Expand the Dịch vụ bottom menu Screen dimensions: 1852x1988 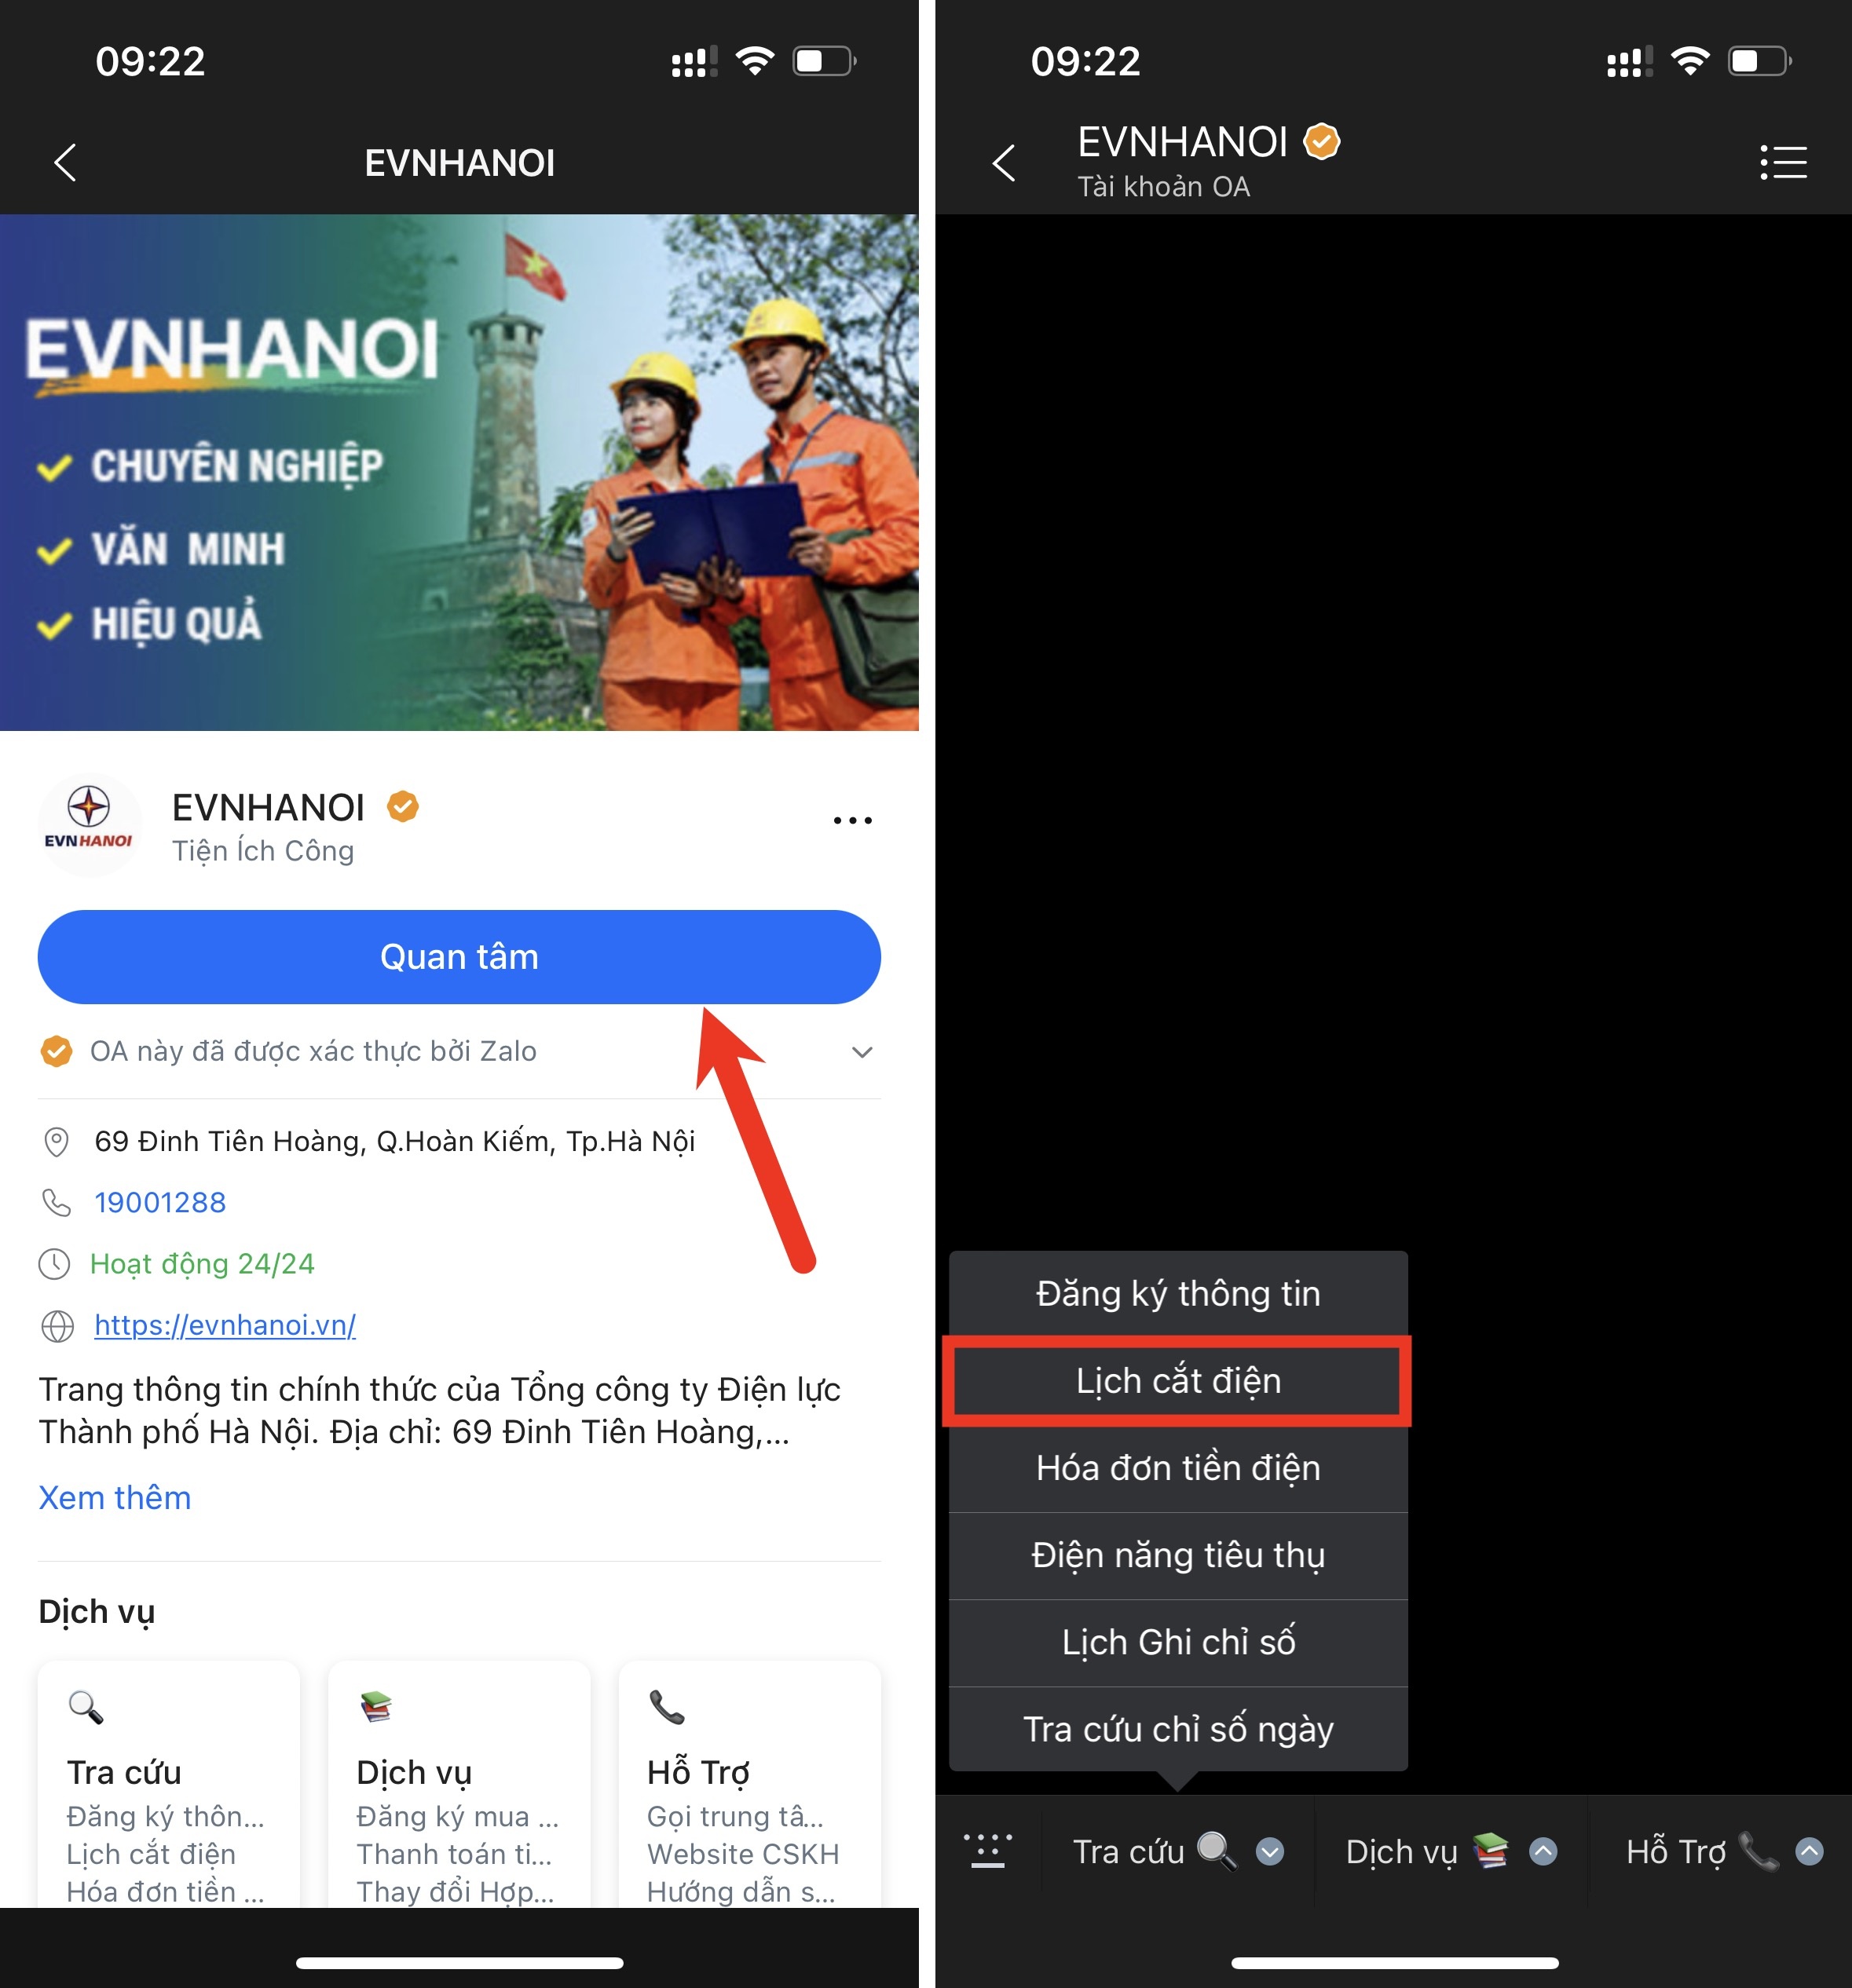pos(1449,1851)
